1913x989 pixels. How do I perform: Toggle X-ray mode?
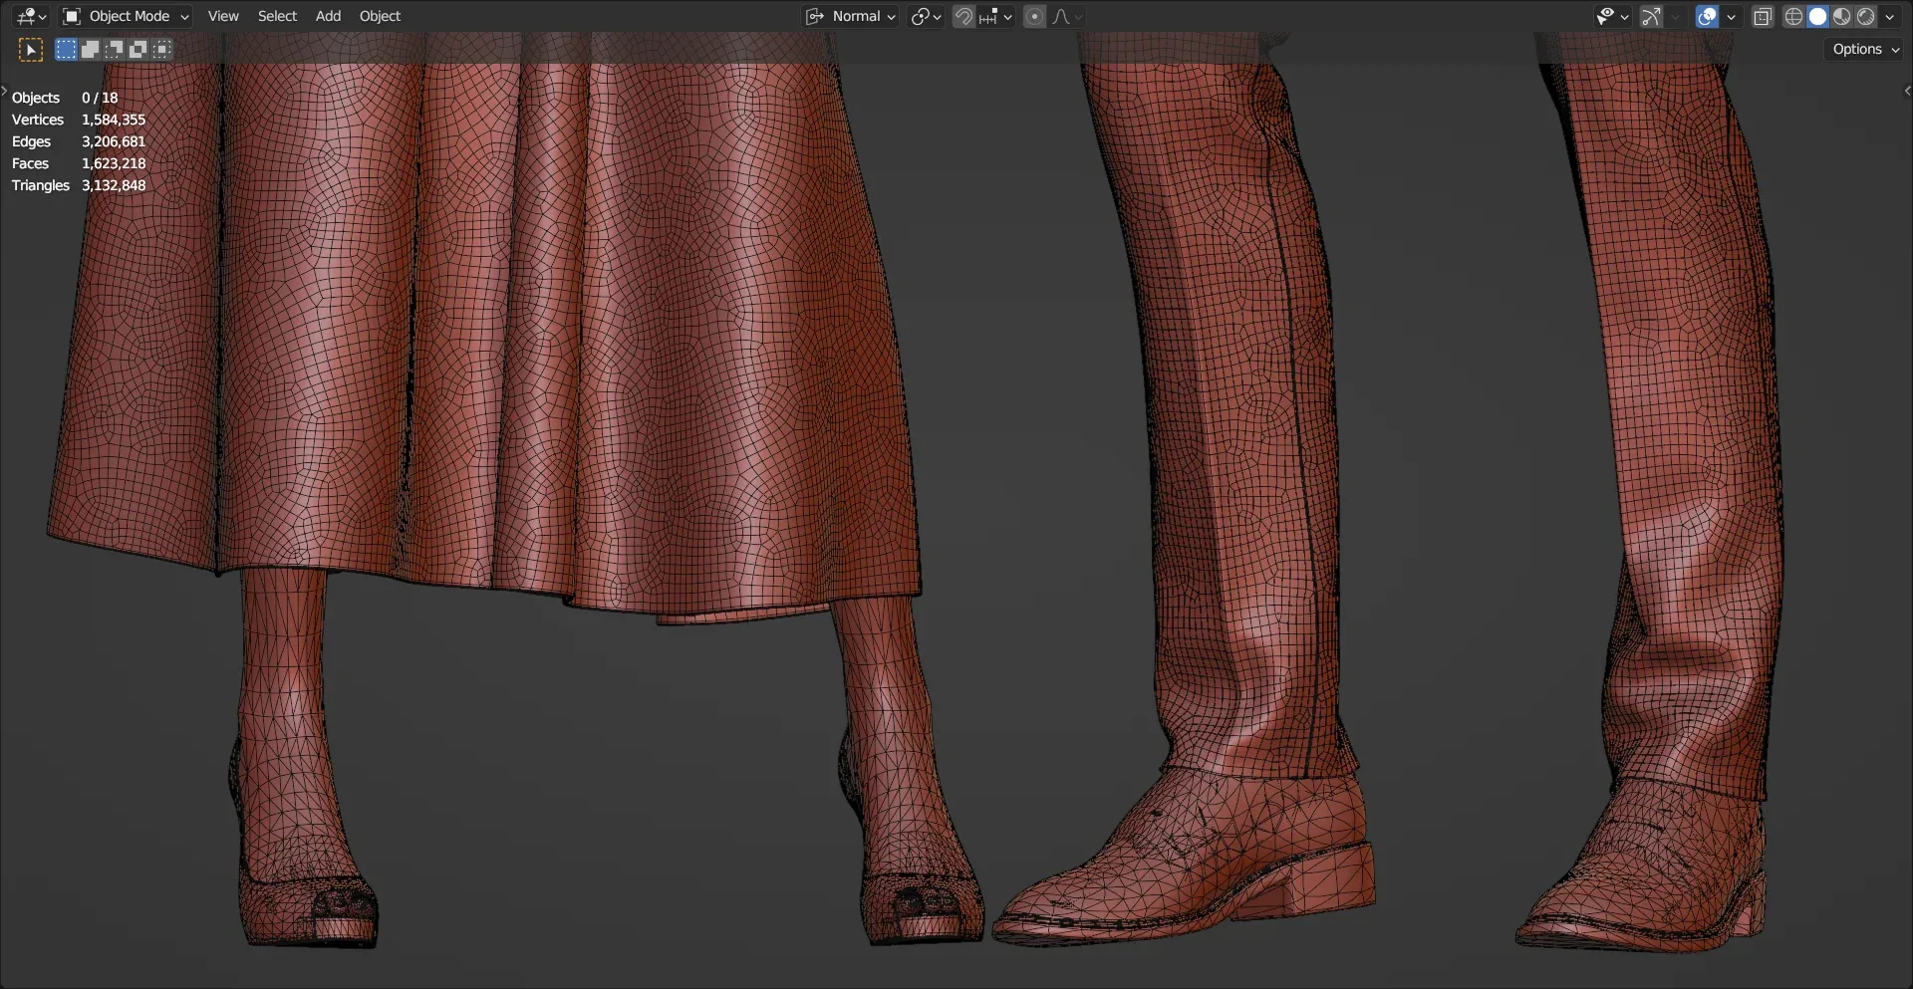[1763, 16]
